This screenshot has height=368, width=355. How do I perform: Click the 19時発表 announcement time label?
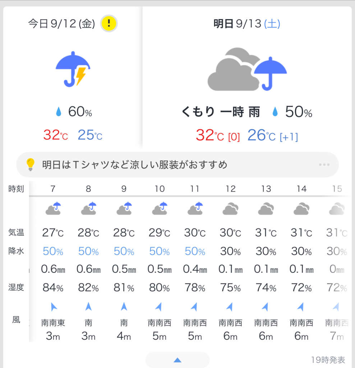(x=328, y=359)
